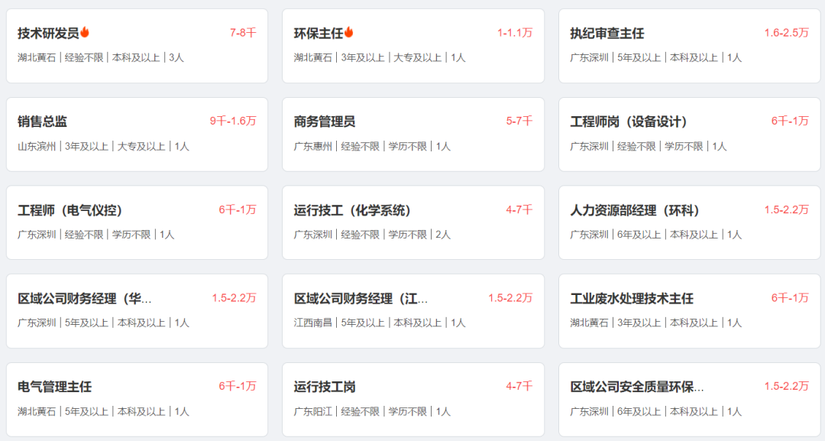Click the flame icon next to 技术研发员

click(85, 33)
